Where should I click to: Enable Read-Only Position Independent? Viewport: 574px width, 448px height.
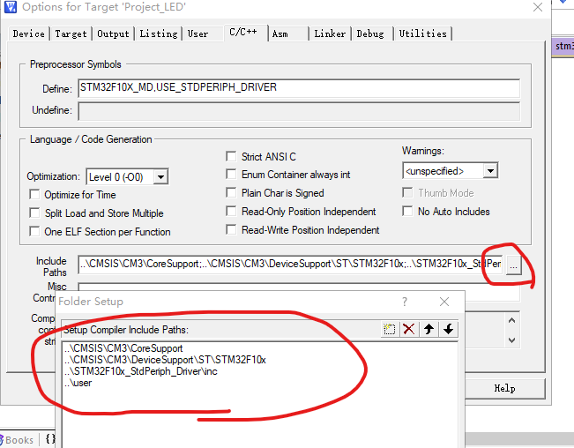click(x=231, y=211)
